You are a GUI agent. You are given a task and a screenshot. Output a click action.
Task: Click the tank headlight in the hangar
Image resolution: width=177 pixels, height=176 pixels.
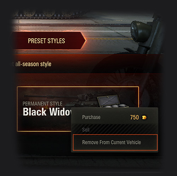[x=141, y=31]
